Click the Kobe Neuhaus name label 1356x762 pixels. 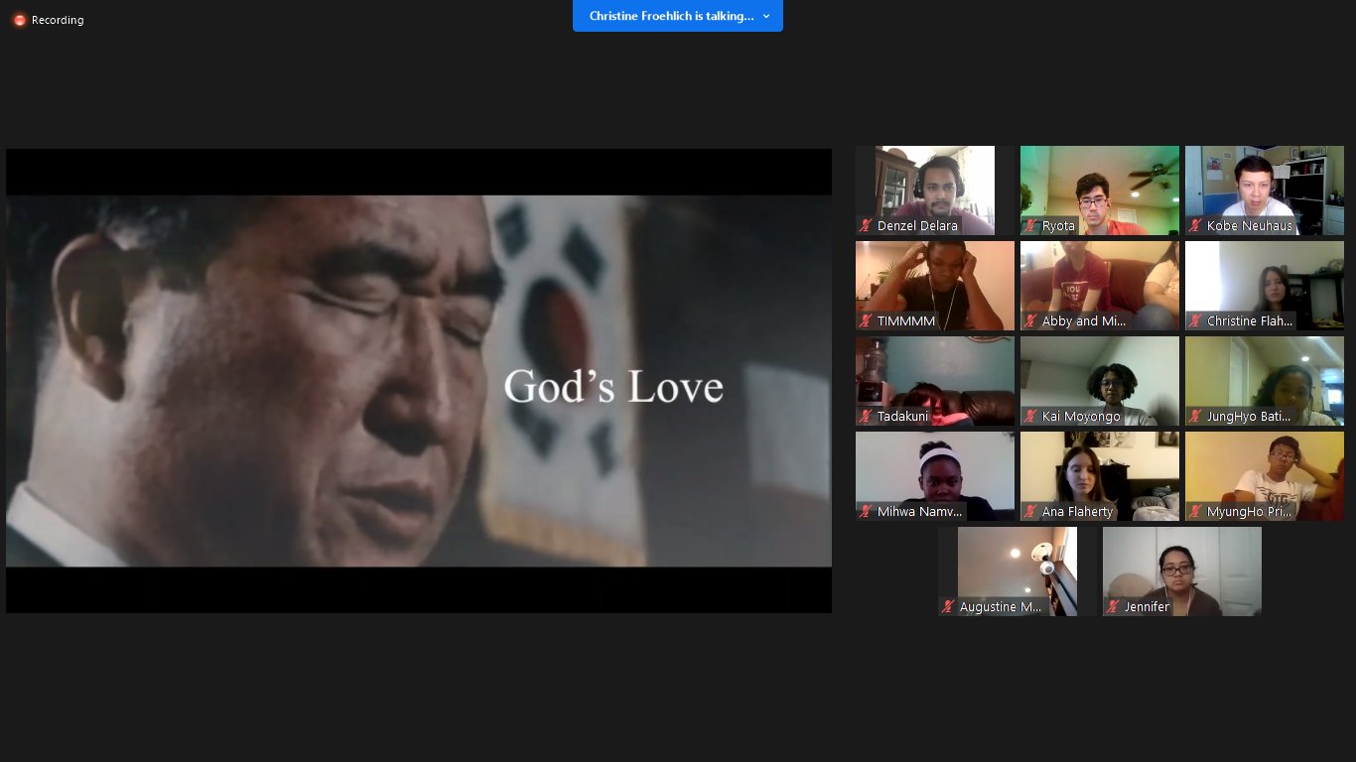[1250, 226]
